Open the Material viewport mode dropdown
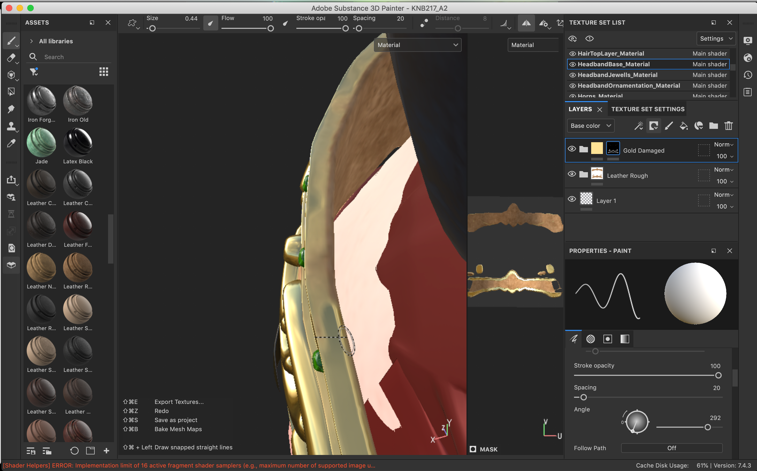The width and height of the screenshot is (757, 471). [x=417, y=45]
